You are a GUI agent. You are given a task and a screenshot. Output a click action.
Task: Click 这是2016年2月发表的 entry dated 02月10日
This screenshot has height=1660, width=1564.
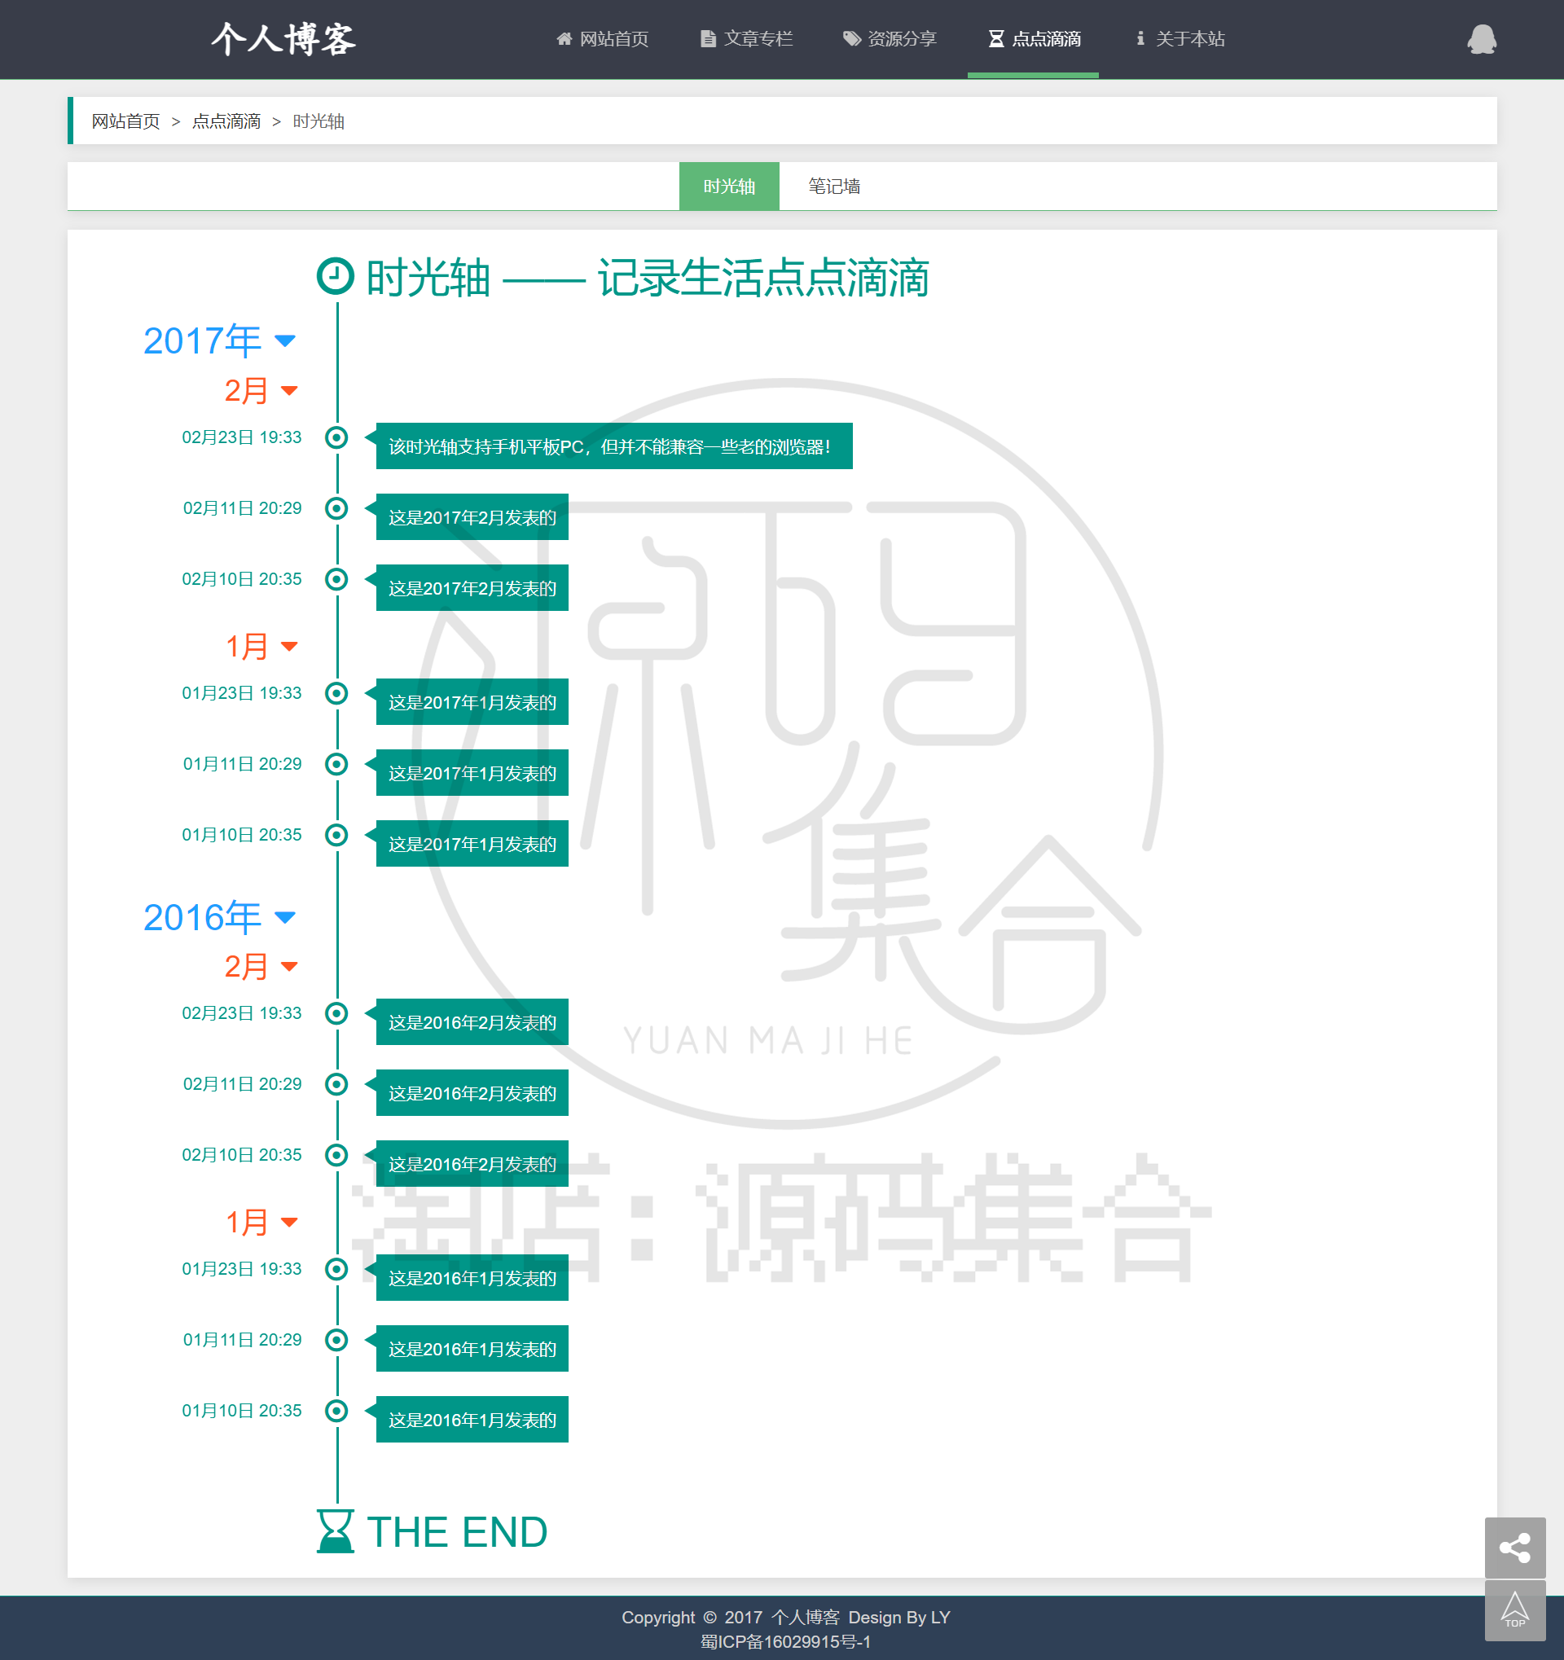point(472,1164)
